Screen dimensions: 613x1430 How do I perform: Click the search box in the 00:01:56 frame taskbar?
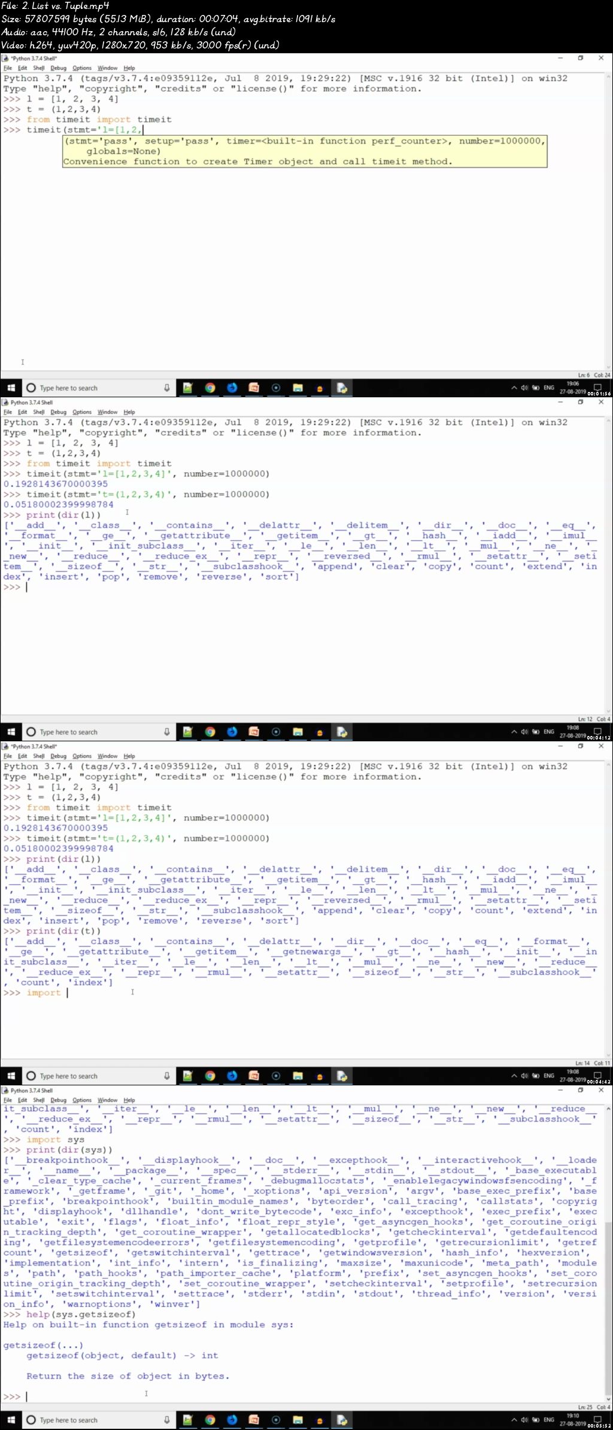coord(99,388)
